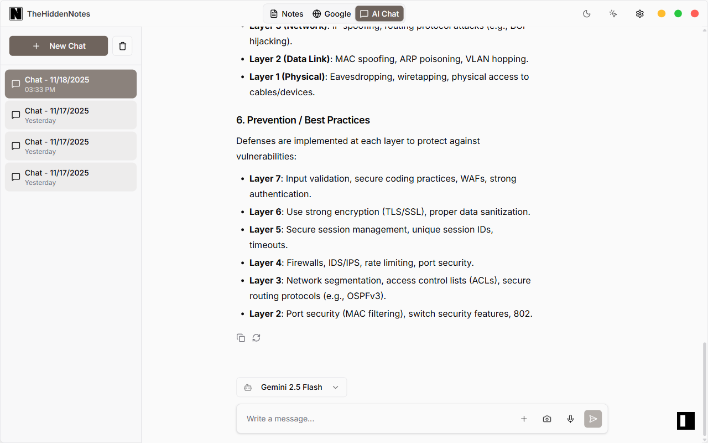Start a New Chat

[58, 46]
